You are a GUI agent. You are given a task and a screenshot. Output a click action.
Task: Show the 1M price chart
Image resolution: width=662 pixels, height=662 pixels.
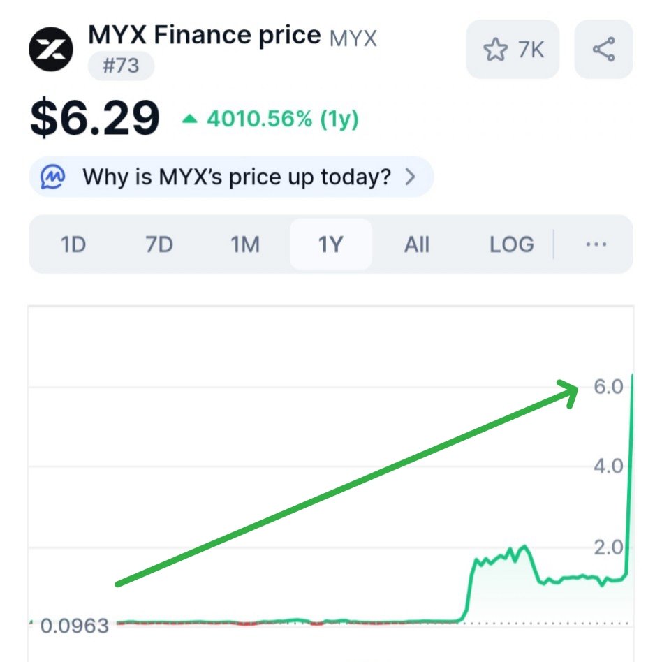tap(244, 244)
